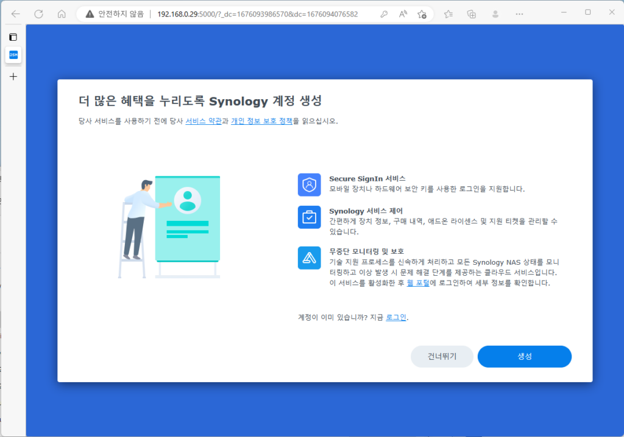
Task: Select the DSM vertical tab
Action: [13, 55]
